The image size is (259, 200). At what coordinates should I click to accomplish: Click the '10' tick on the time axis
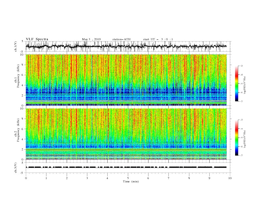tap(230, 178)
